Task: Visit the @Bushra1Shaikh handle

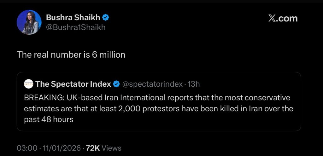Action: pyautogui.click(x=76, y=27)
